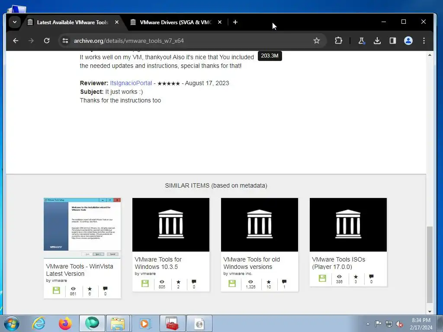The width and height of the screenshot is (443, 332).
Task: Open muted volume speaker icon in tray
Action: click(399, 324)
